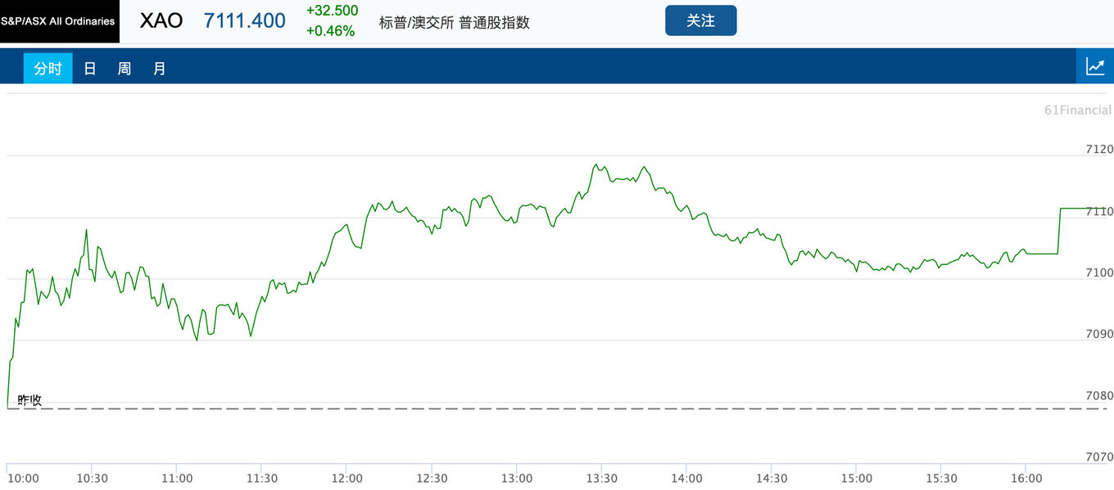Click the 7120 price axis label
This screenshot has height=490, width=1114.
coord(1098,149)
